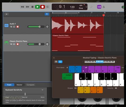Click the pitch bend up key 2

tap(78, 69)
